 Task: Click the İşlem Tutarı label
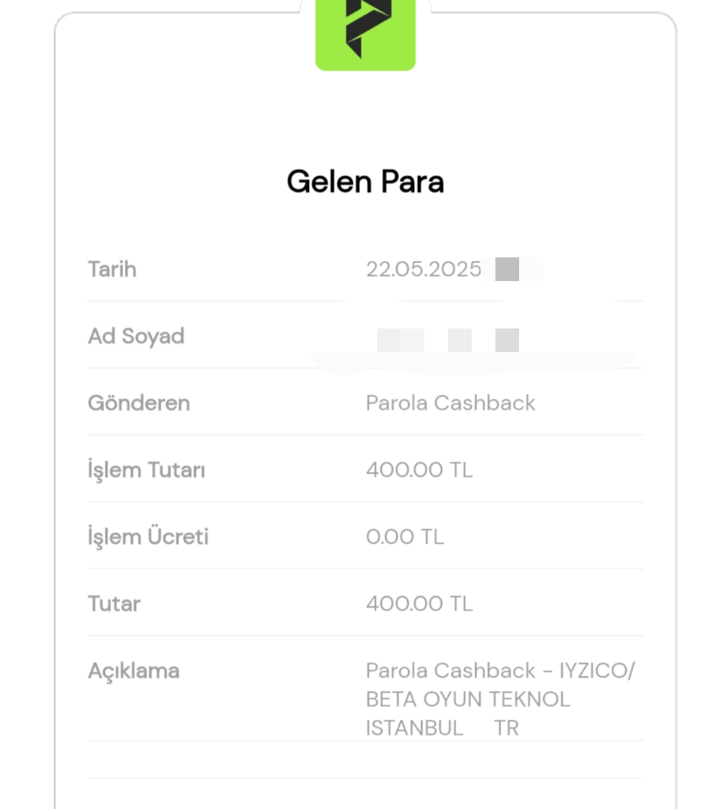147,470
